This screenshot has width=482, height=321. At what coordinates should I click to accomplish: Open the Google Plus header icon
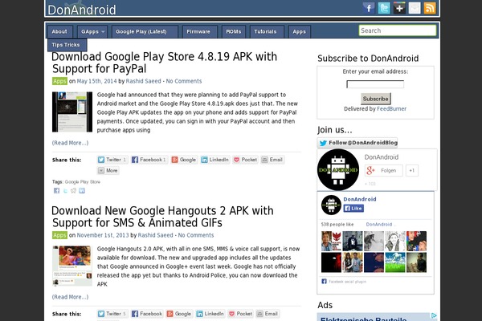point(399,8)
